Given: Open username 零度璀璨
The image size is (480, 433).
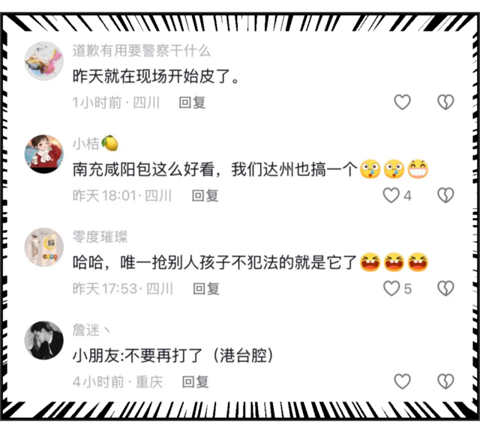Looking at the screenshot, I should point(100,237).
